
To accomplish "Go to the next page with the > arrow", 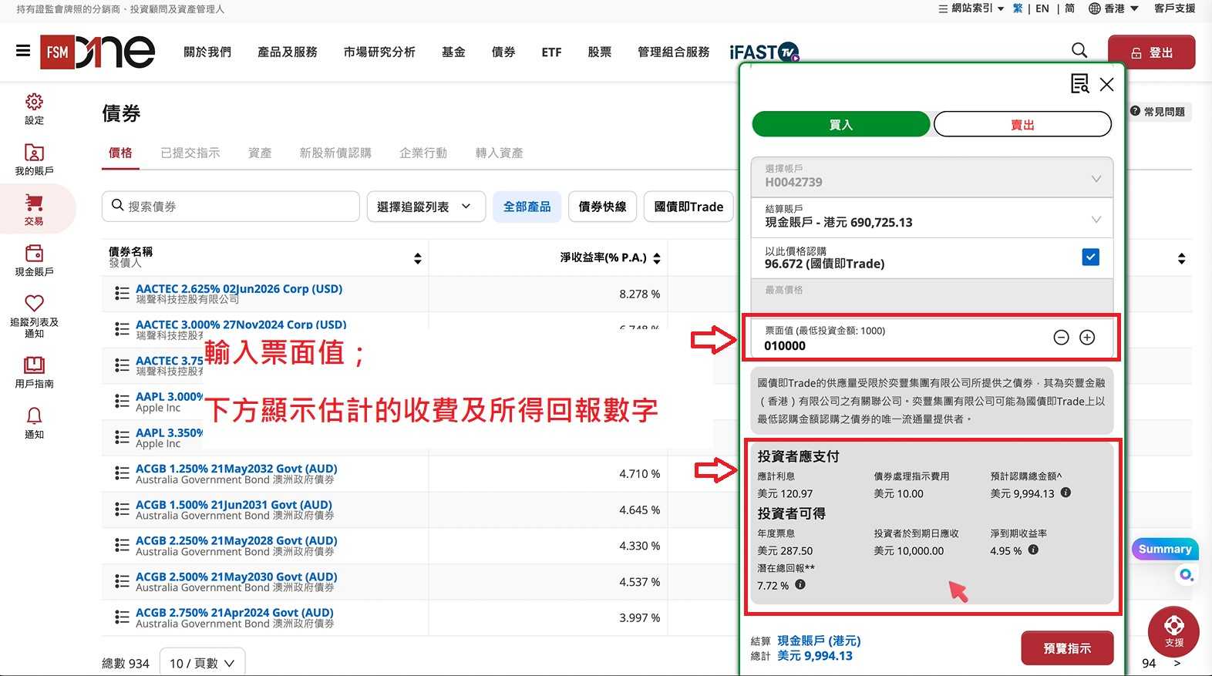I will coord(1177,663).
